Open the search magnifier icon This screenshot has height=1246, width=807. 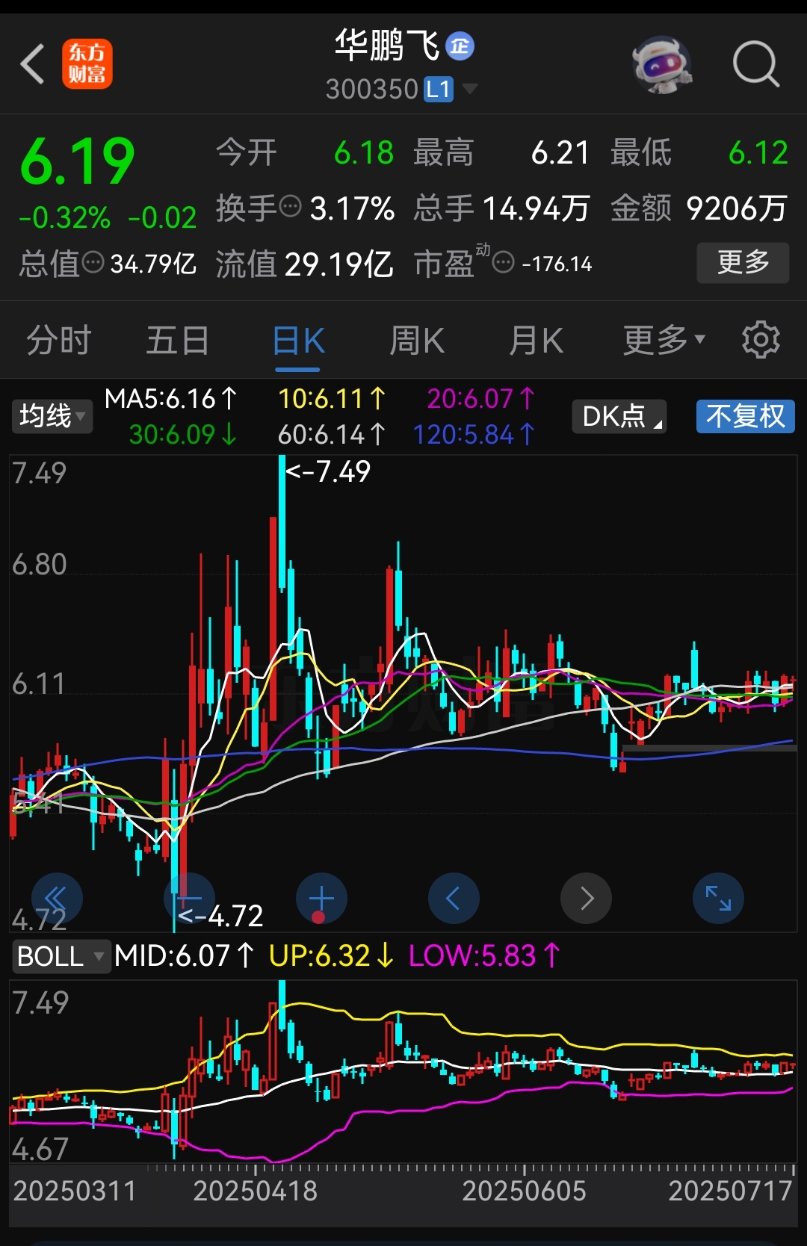coord(755,64)
